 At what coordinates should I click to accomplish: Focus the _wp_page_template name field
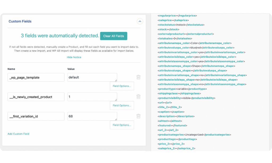point(36,77)
